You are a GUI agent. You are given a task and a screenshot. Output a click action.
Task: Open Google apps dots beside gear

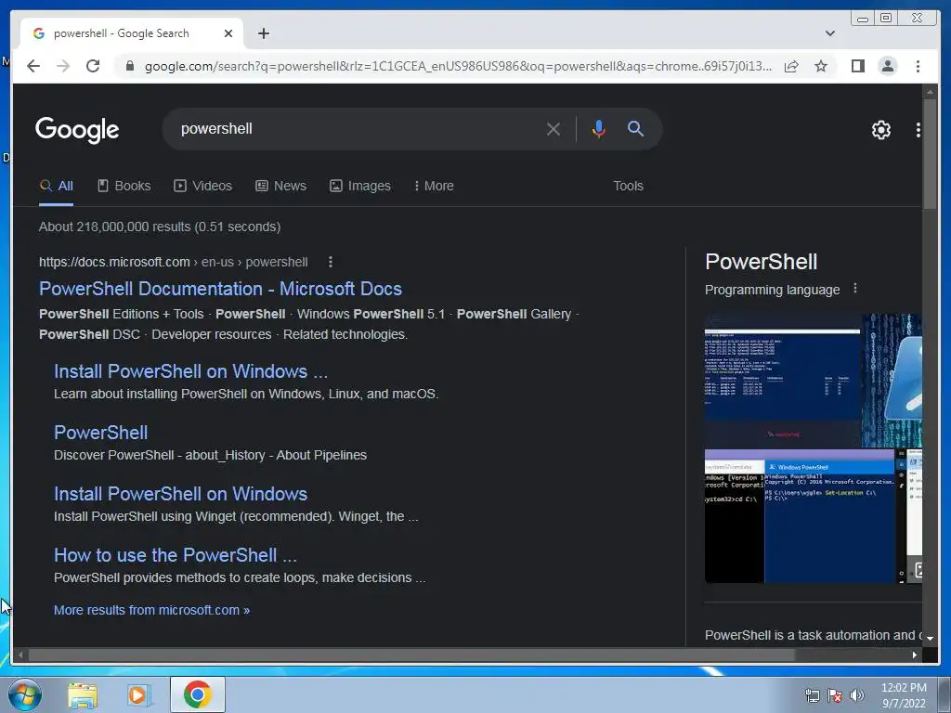click(918, 130)
